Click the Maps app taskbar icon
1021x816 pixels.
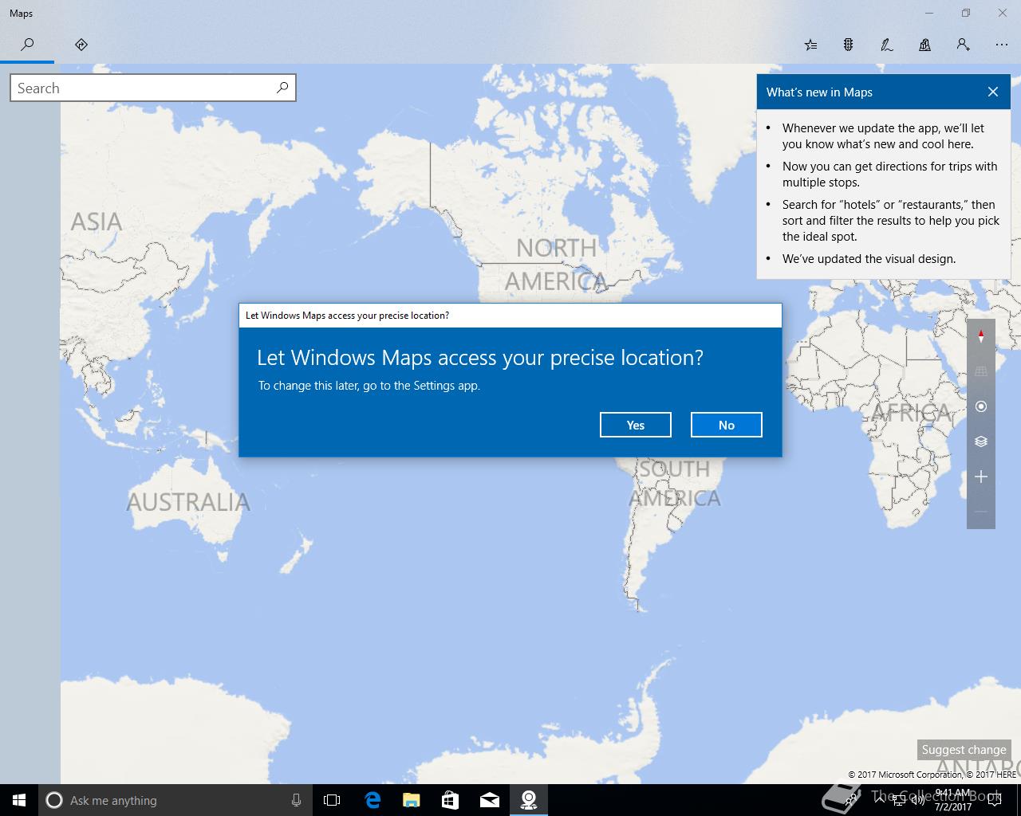click(529, 800)
